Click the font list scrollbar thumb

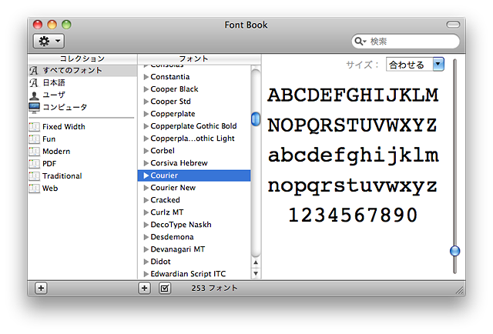(x=256, y=119)
